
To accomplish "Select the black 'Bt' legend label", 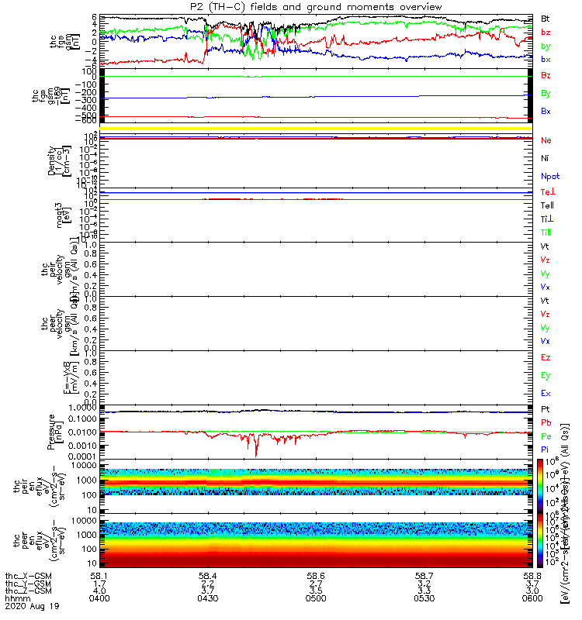I will click(546, 19).
